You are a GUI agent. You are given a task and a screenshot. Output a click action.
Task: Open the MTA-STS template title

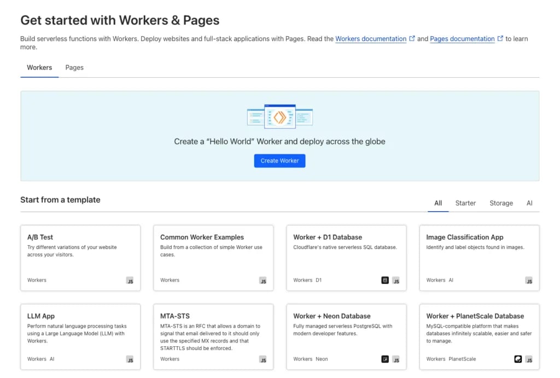[175, 316]
